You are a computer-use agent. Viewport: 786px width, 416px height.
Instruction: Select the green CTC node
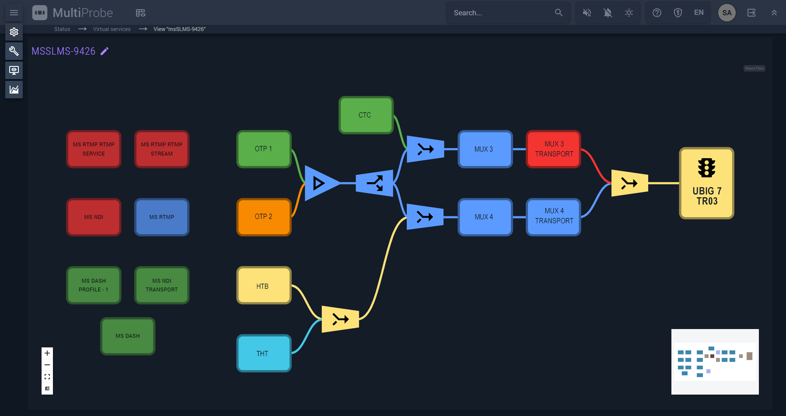pyautogui.click(x=366, y=115)
